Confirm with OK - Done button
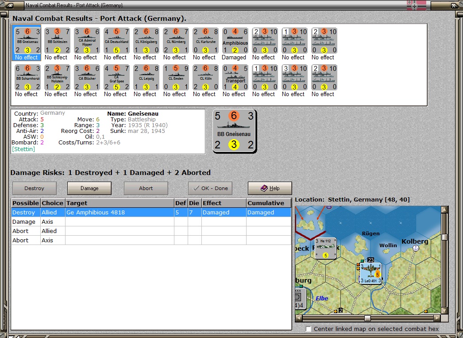463x338 pixels. (210, 188)
